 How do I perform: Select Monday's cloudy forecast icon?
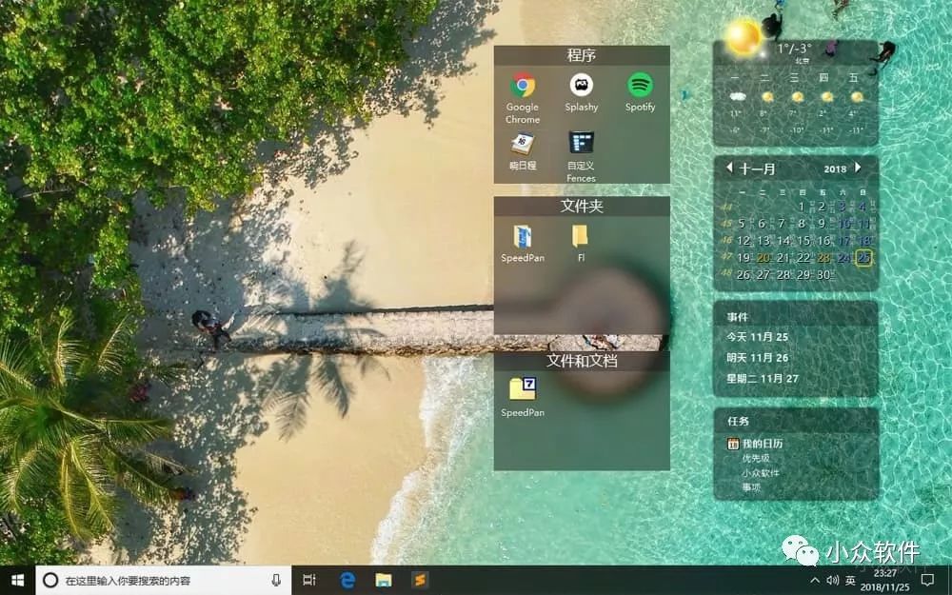point(738,96)
